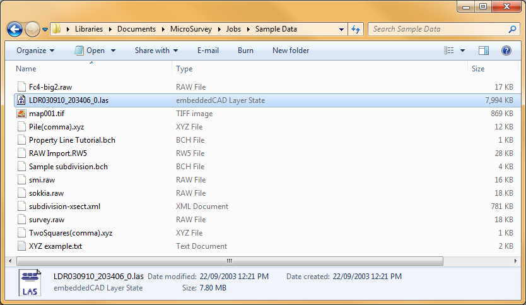
Task: Click the change view icon
Action: (x=449, y=51)
